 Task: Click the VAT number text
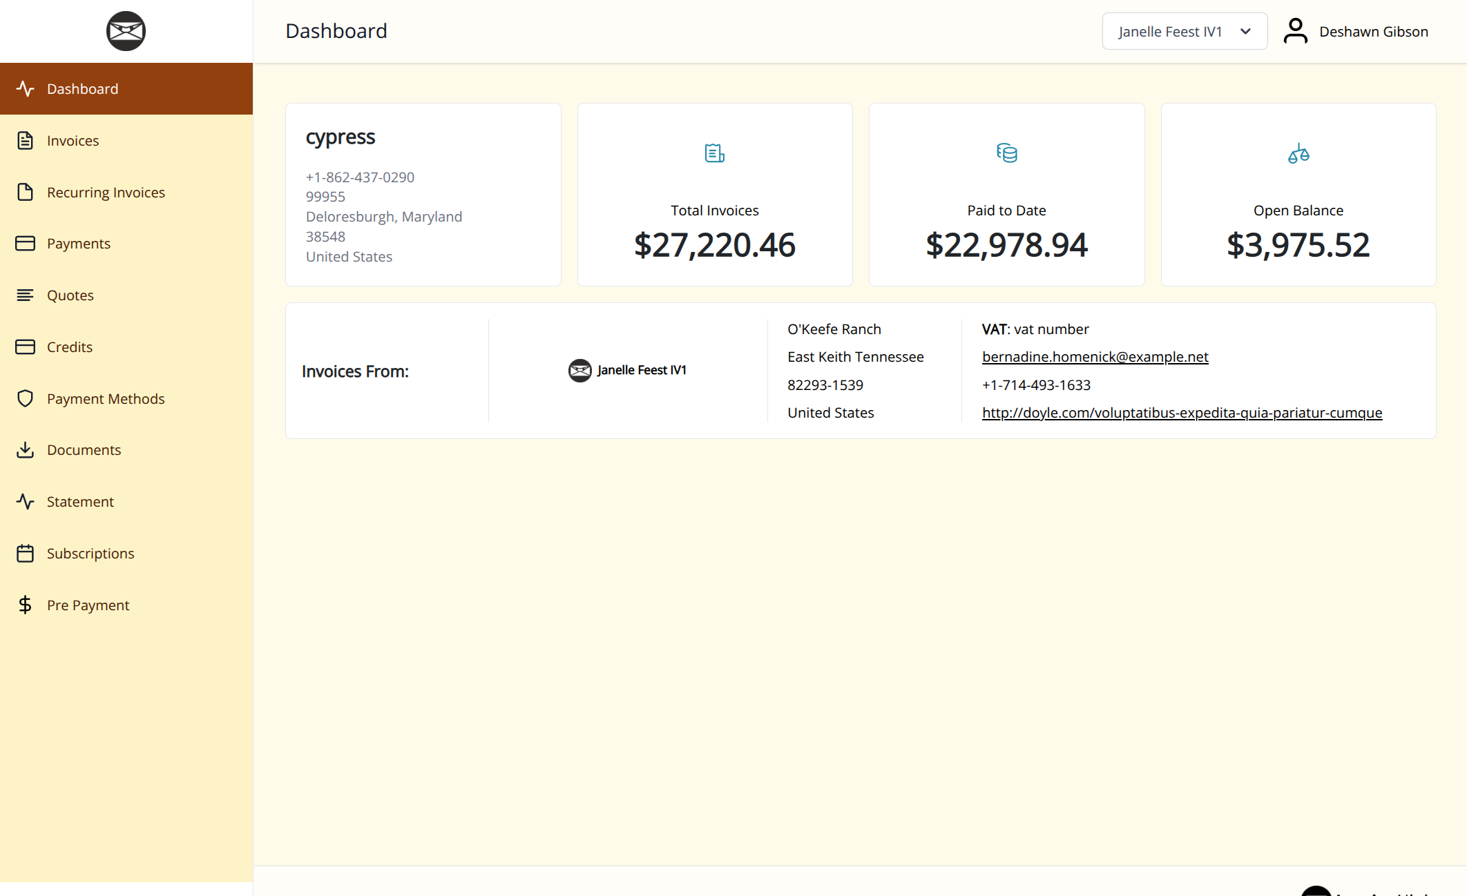[x=1035, y=329]
